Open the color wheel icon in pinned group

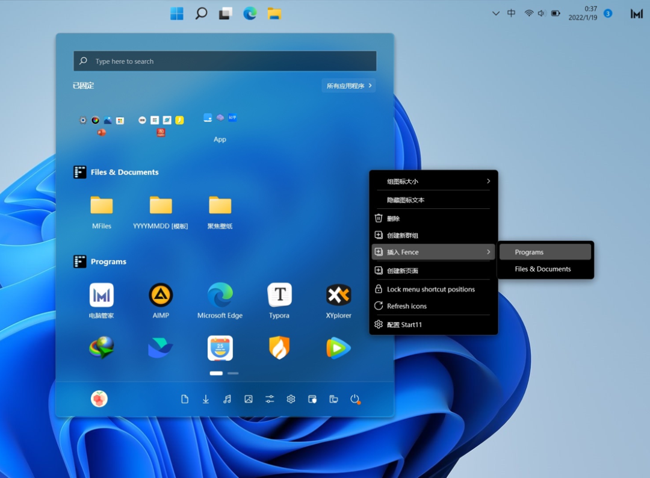(x=95, y=120)
